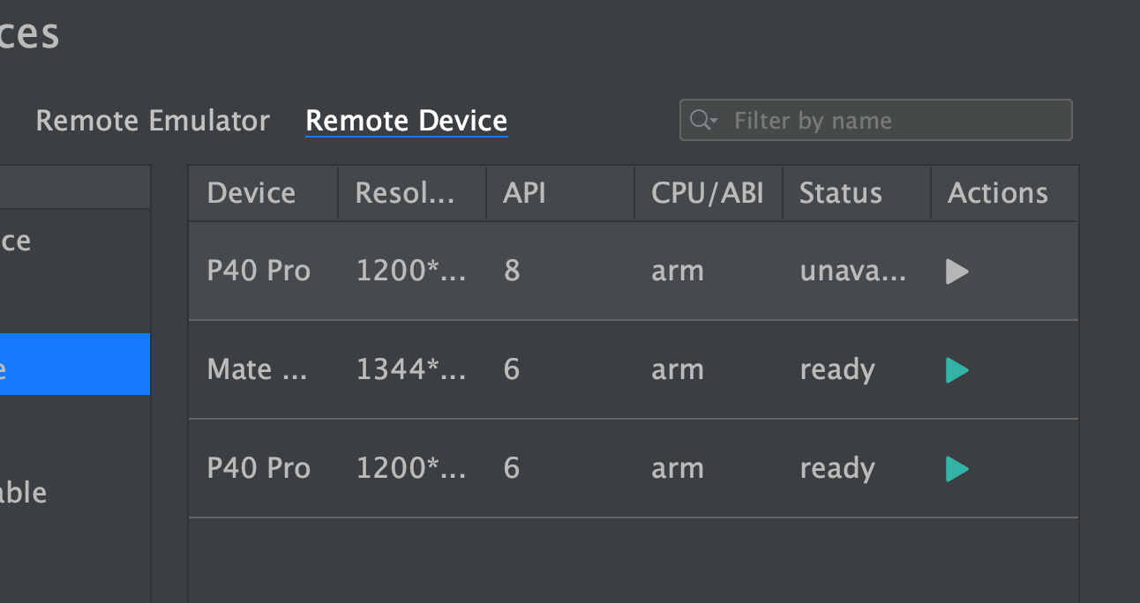Sort by the Status column header
Image resolution: width=1140 pixels, height=603 pixels.
tap(857, 193)
